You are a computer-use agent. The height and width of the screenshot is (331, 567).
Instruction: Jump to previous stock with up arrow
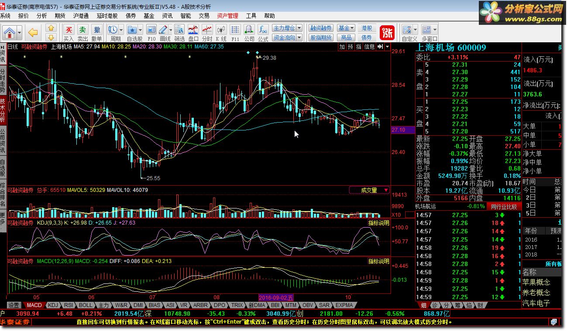51,28
